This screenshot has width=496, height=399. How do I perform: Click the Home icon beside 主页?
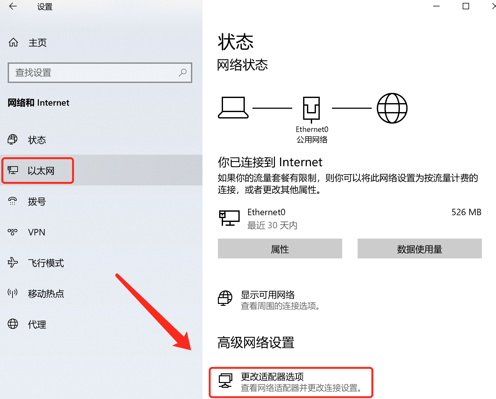(x=13, y=42)
